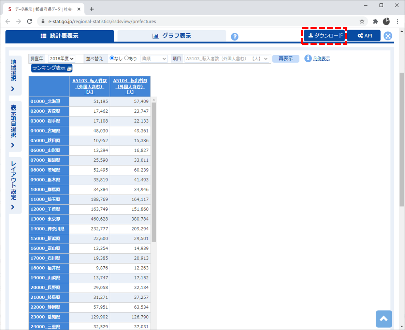Click the site padlock icon in address bar
Image resolution: width=405 pixels, height=330 pixels.
coord(43,21)
